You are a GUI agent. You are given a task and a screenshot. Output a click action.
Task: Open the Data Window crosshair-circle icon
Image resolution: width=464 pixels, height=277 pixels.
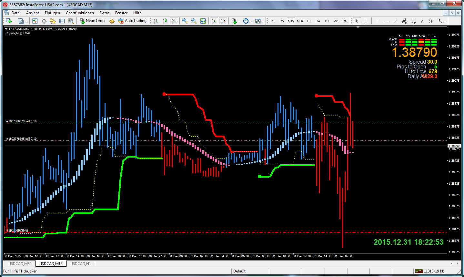coord(44,21)
